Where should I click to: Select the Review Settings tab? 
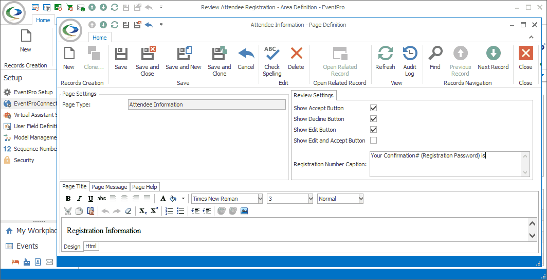[x=313, y=95]
